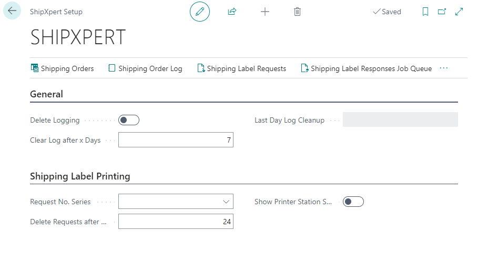
Task: Open Shipping Label Responses Job Queue
Action: pyautogui.click(x=367, y=68)
